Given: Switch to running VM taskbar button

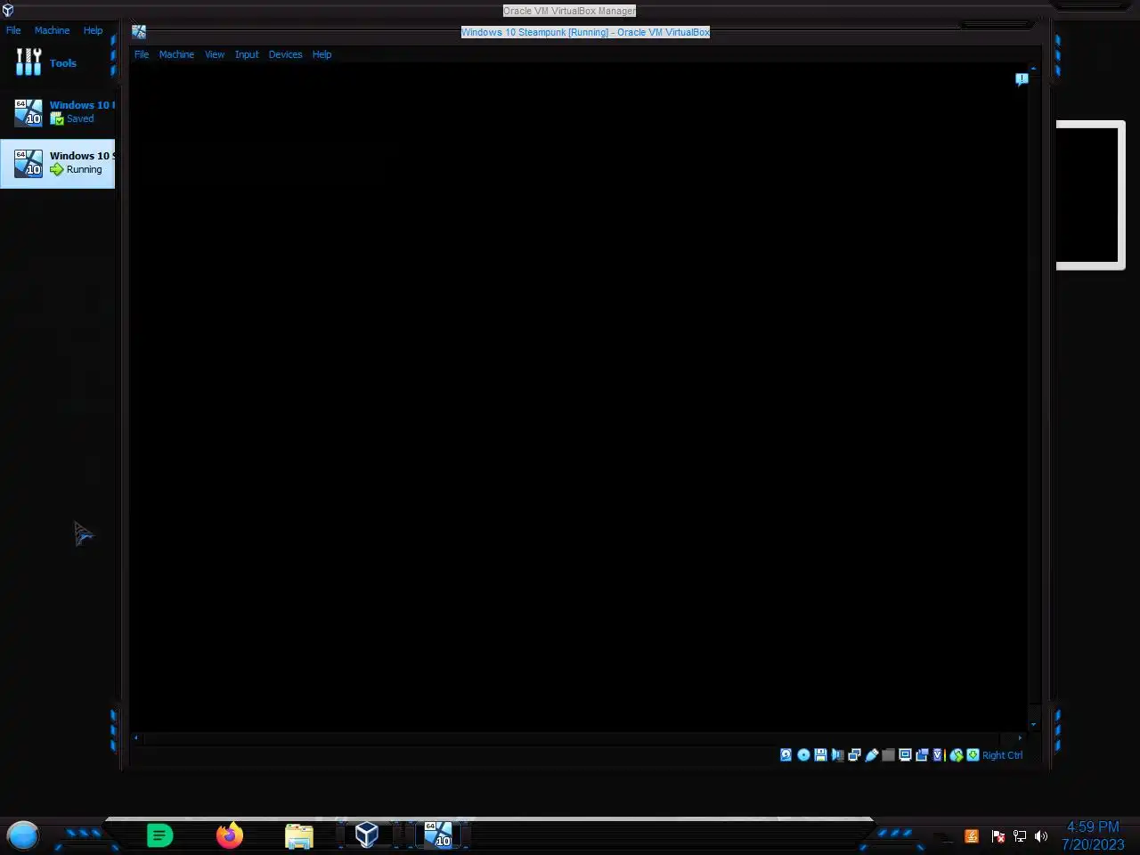Looking at the screenshot, I should click(438, 835).
